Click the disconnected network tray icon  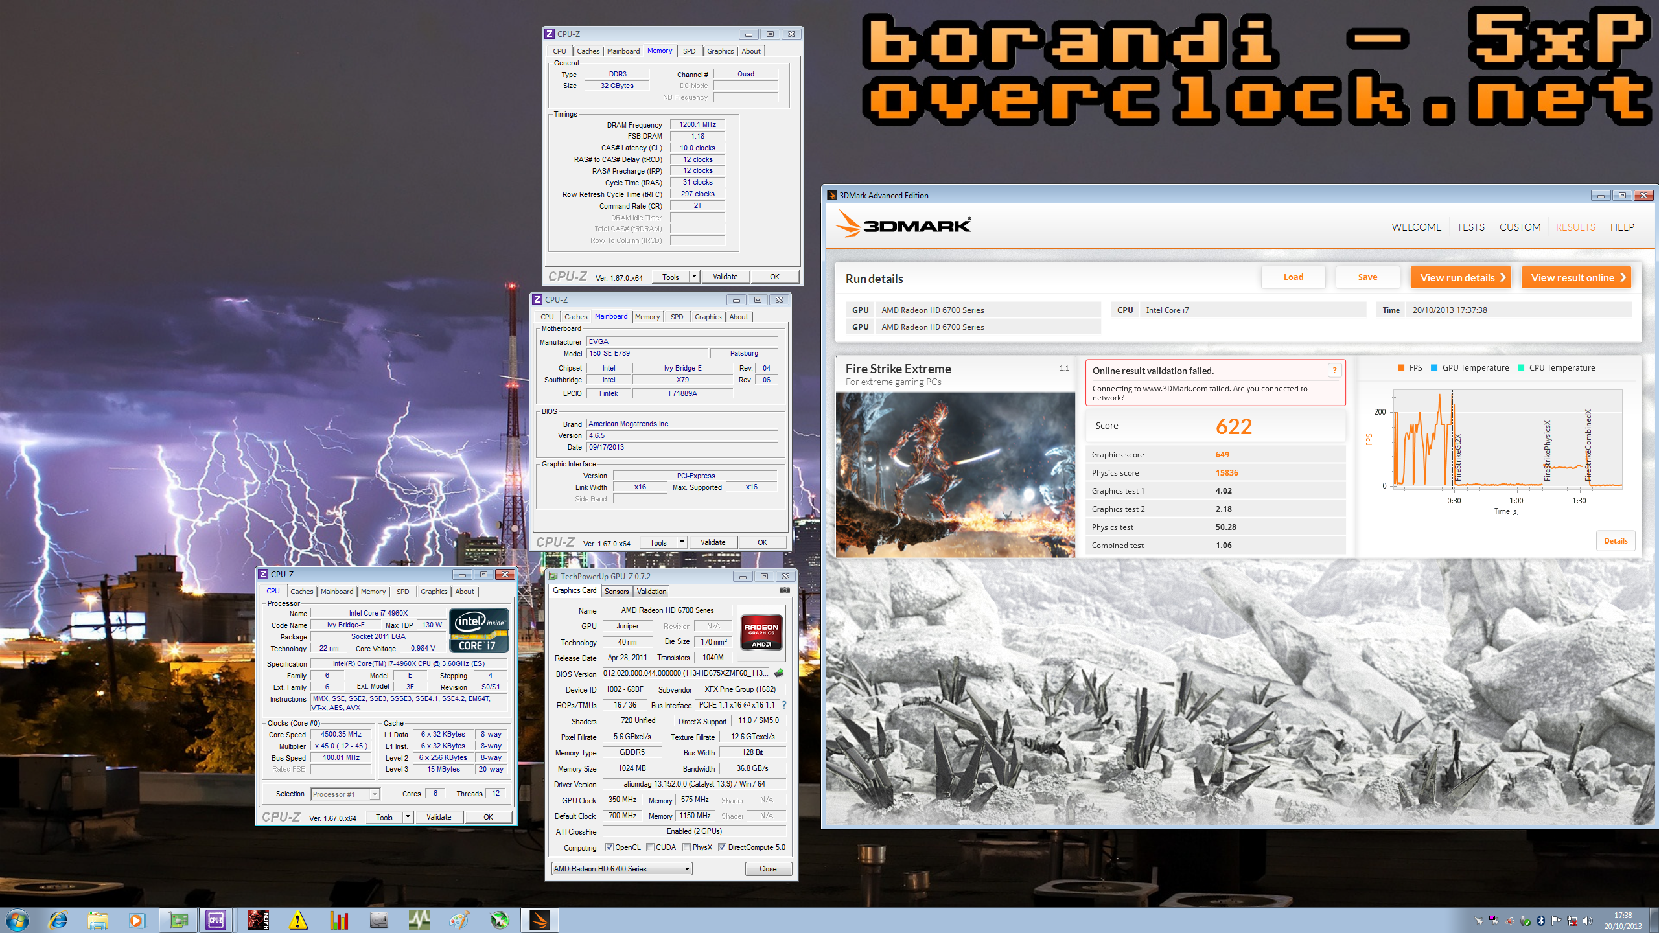pyautogui.click(x=1572, y=921)
